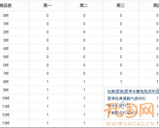Select the 13时 row label
159x128 pixels.
click(x=6, y=123)
